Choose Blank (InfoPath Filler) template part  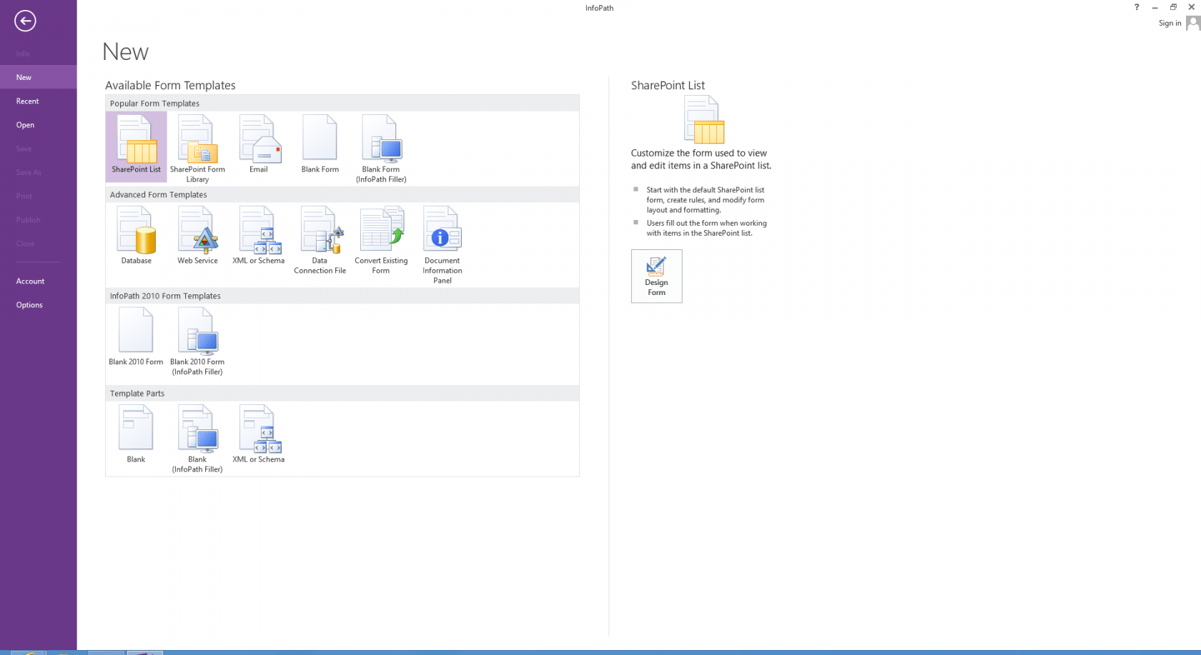[197, 439]
